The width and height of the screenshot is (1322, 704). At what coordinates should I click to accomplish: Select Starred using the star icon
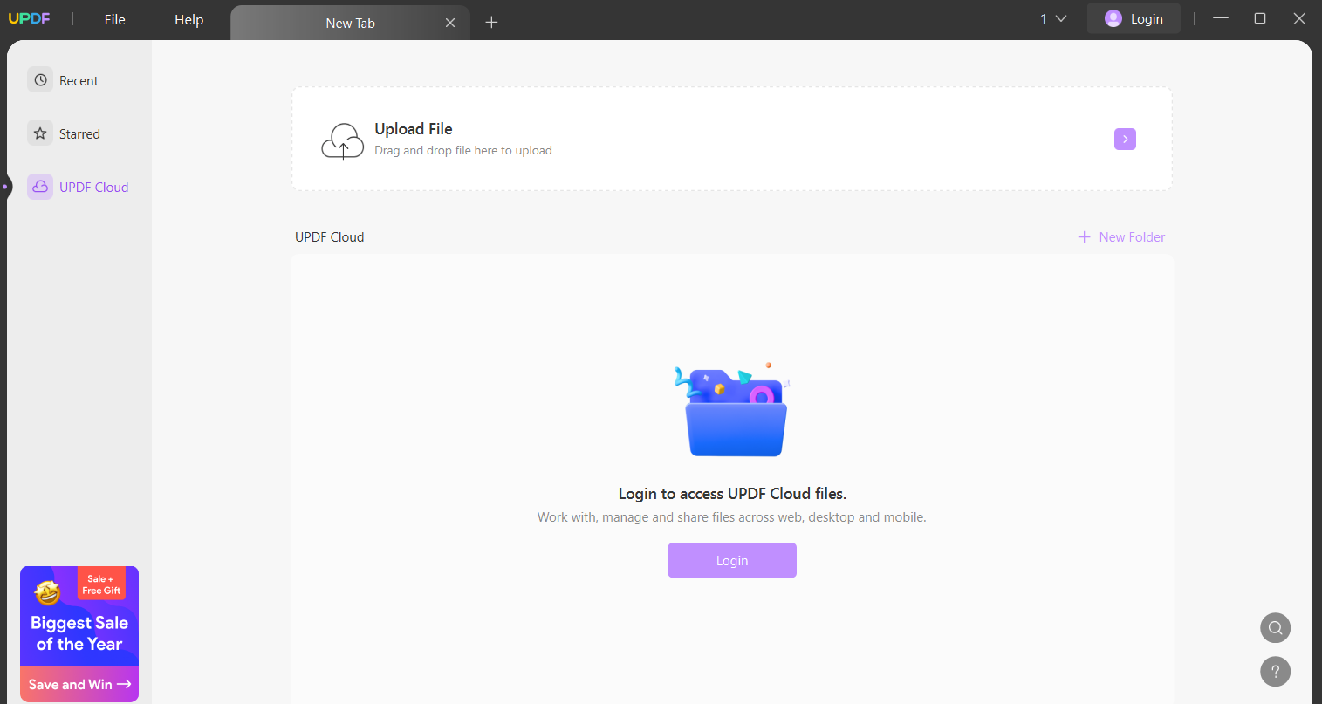[40, 133]
